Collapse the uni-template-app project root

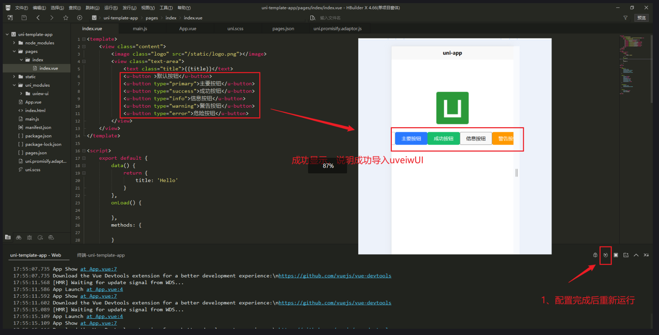click(x=7, y=34)
